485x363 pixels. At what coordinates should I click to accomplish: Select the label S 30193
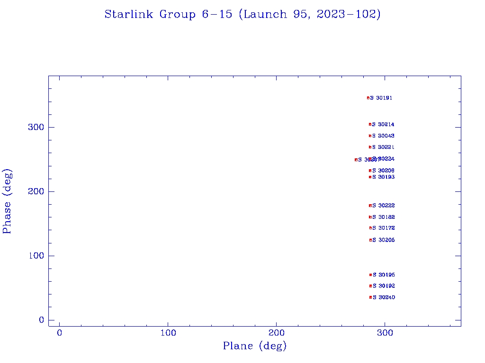[384, 177]
